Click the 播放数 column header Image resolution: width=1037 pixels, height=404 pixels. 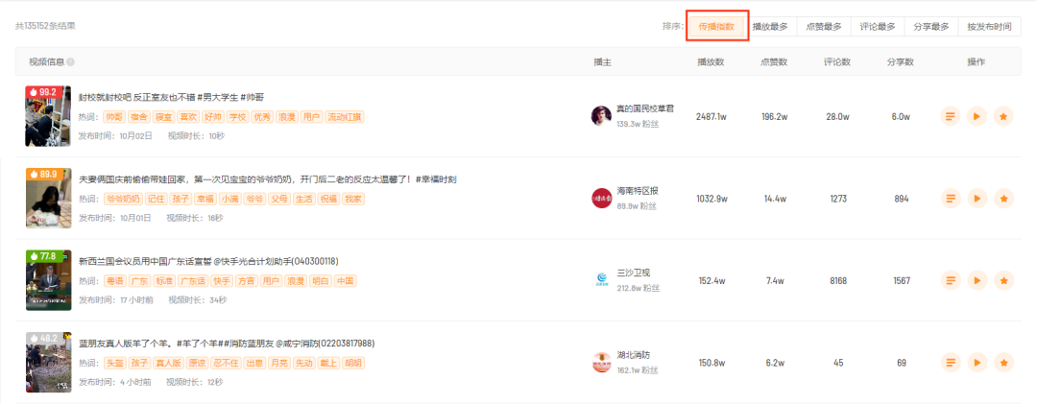711,62
